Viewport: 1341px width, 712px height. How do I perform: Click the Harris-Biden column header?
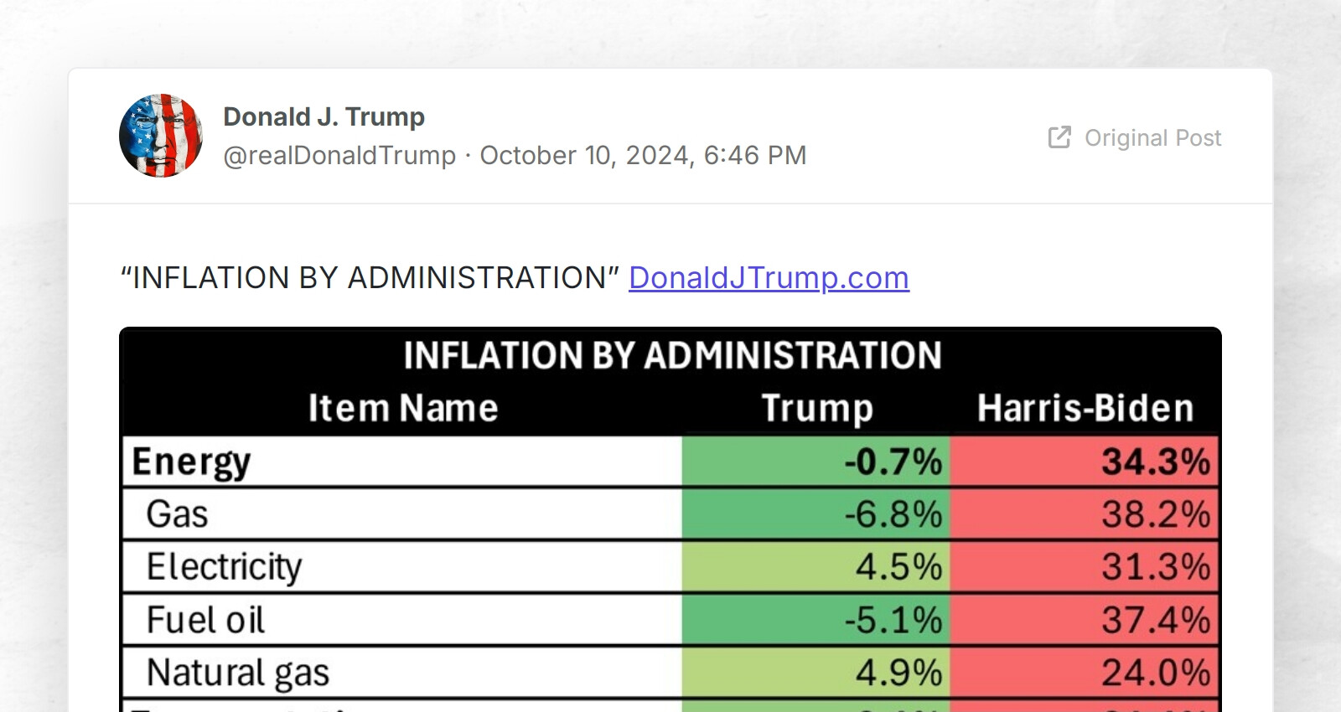click(1085, 409)
